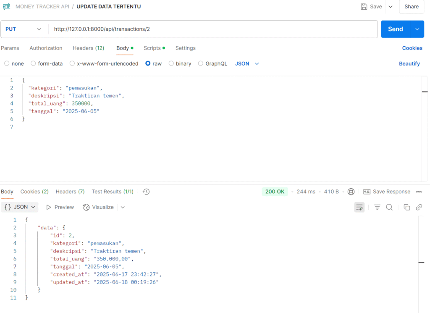
Task: Open the Send button arrow dropdown
Action: coord(417,29)
